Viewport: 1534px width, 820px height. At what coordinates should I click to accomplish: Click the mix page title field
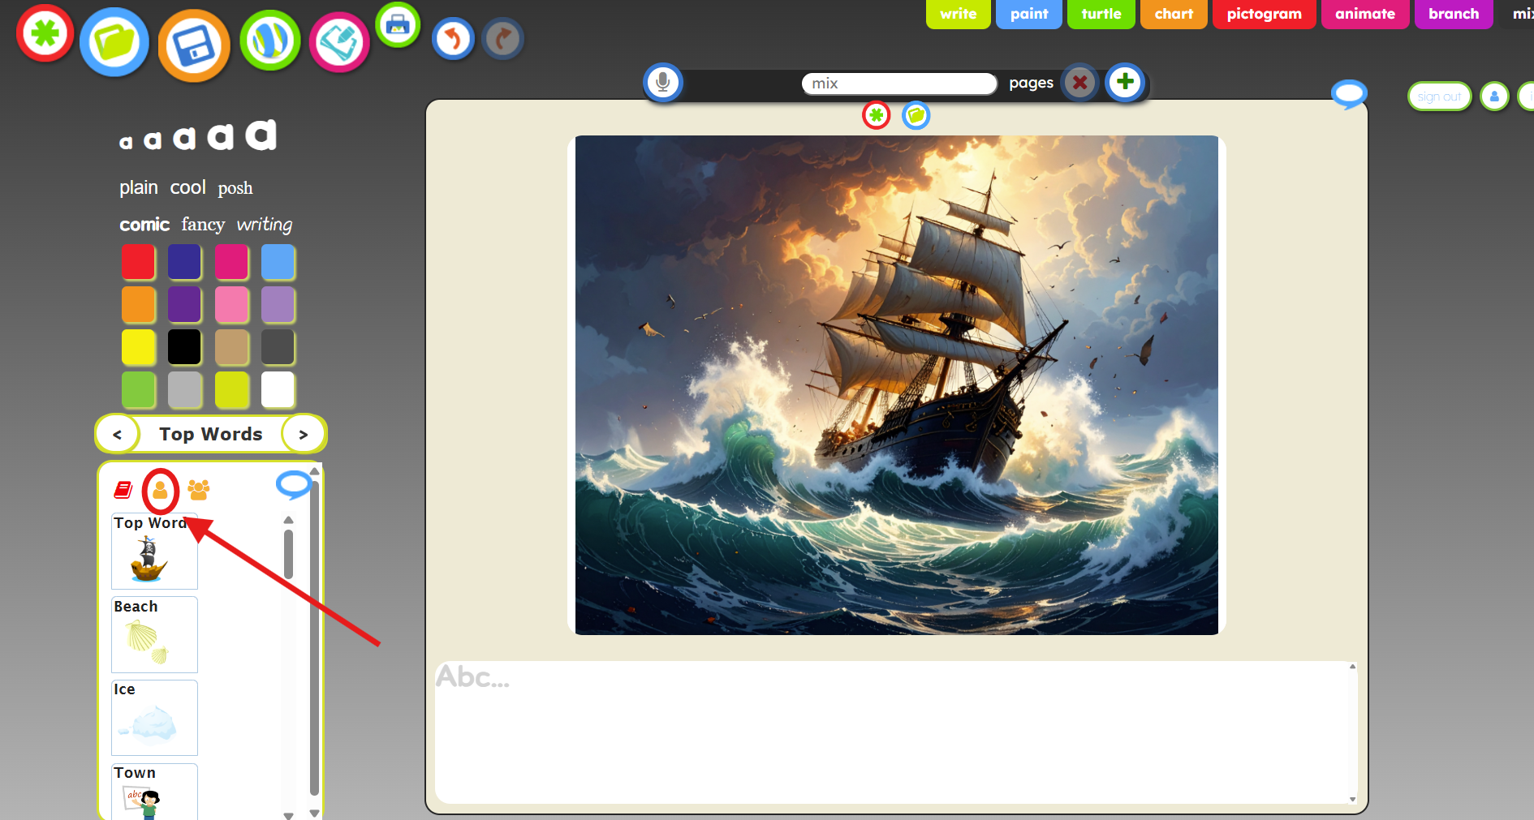tap(899, 84)
